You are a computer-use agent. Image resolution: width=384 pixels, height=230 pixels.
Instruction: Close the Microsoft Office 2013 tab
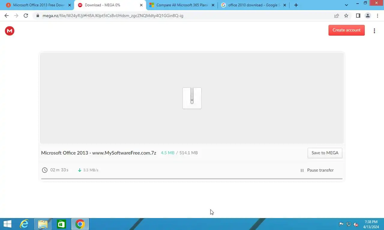pos(70,5)
